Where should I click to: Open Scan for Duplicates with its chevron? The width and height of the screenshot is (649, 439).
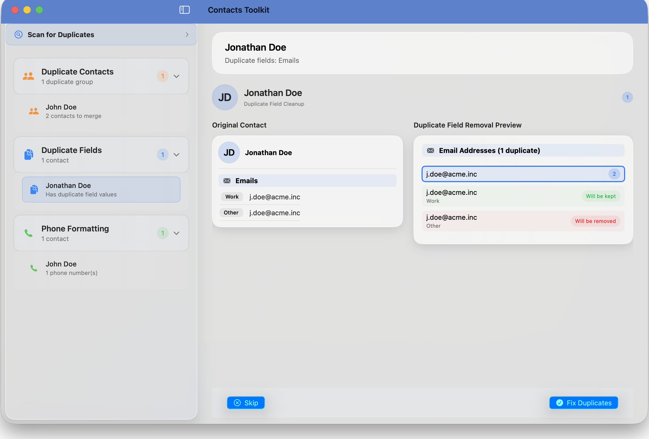(x=187, y=34)
